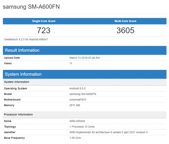Click the '2811 MB' memory value

75,105
